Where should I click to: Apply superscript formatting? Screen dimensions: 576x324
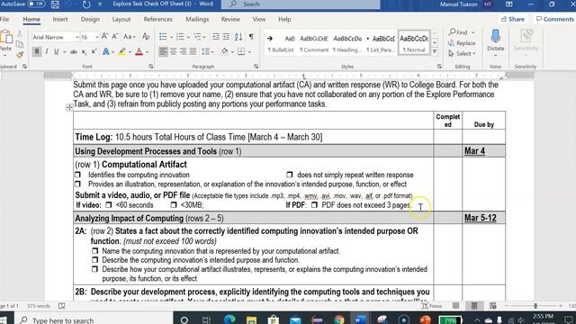point(94,52)
